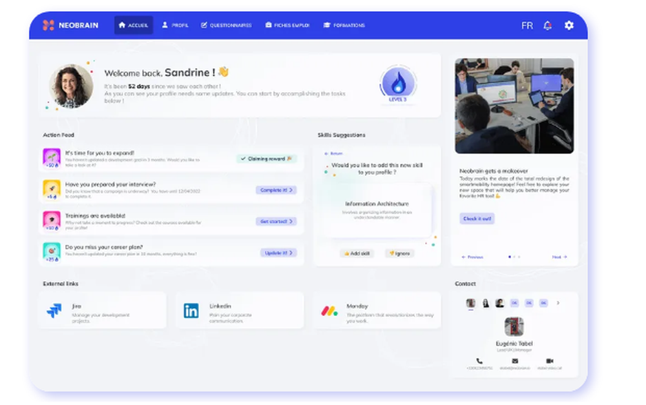Change language via the FR selector
Image resolution: width=646 pixels, height=405 pixels.
(x=527, y=26)
